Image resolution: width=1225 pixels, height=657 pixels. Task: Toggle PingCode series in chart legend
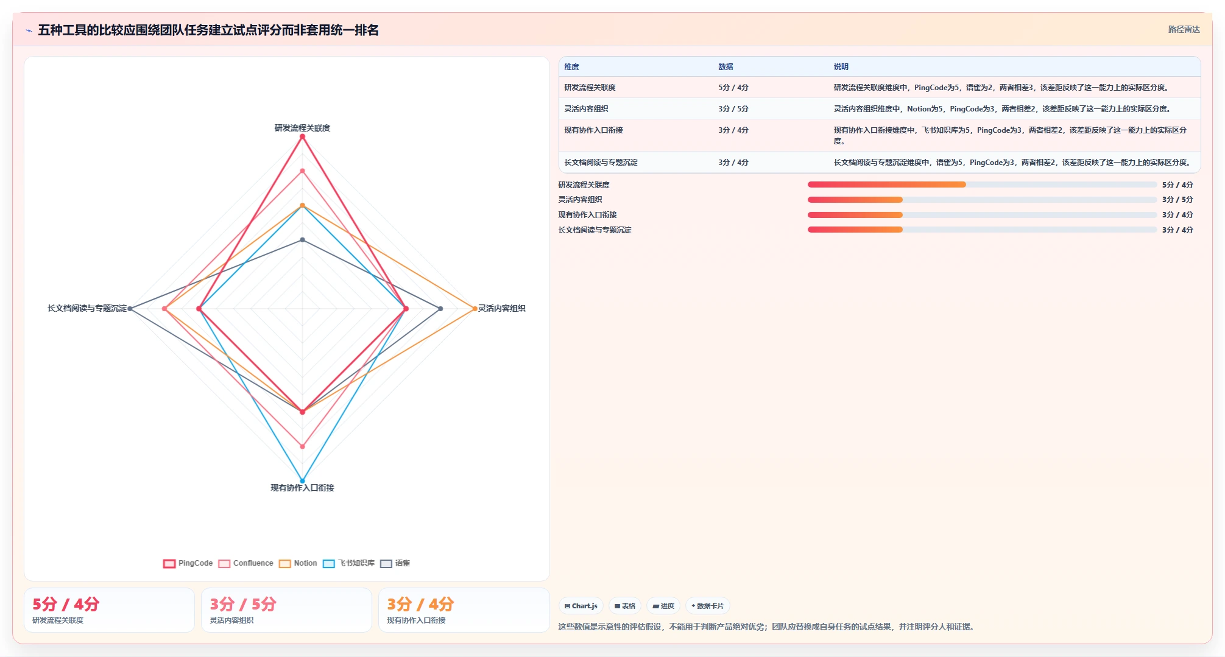click(x=188, y=563)
